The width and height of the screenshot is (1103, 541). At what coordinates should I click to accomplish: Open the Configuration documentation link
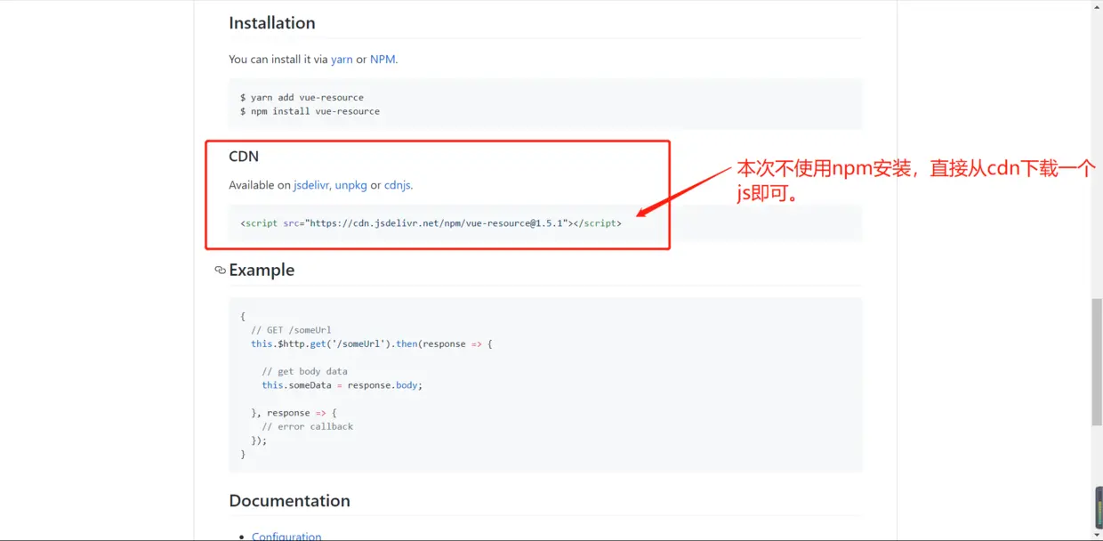[286, 537]
